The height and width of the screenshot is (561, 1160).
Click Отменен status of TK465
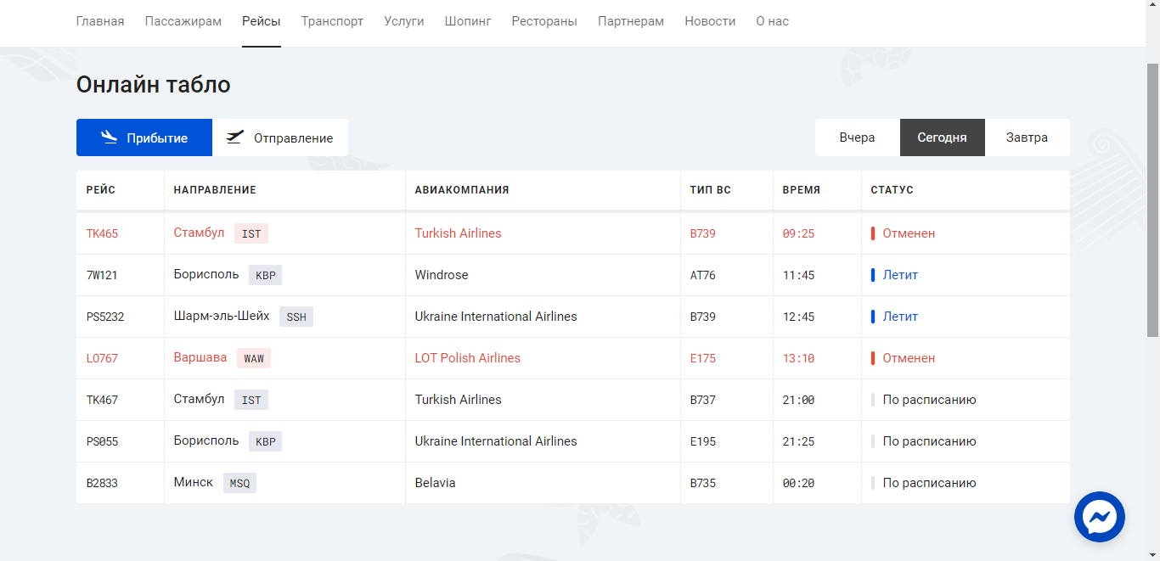(909, 233)
